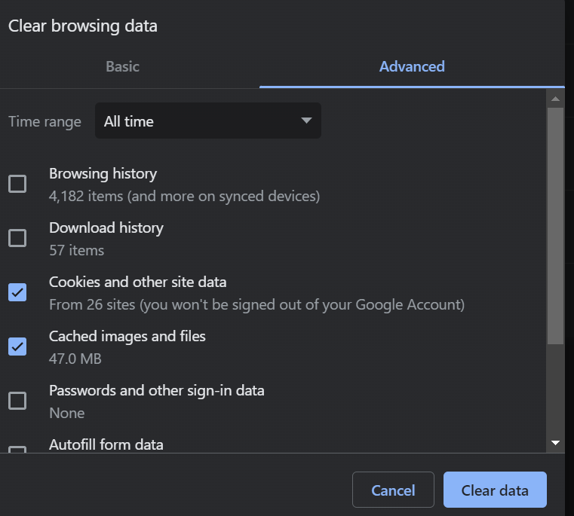Screen dimensions: 574x516
Task: Click the scrollbar up arrow
Action: [x=556, y=99]
